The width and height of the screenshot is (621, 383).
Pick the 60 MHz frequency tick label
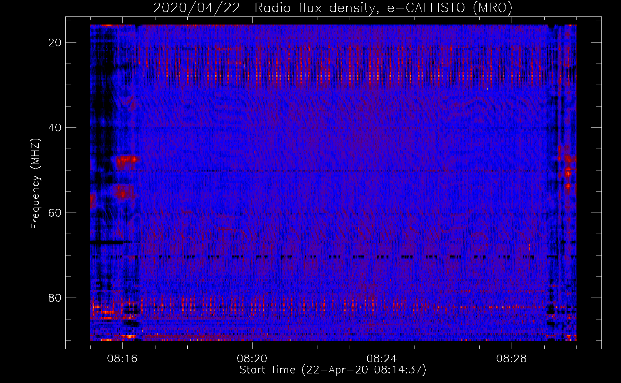(x=55, y=213)
